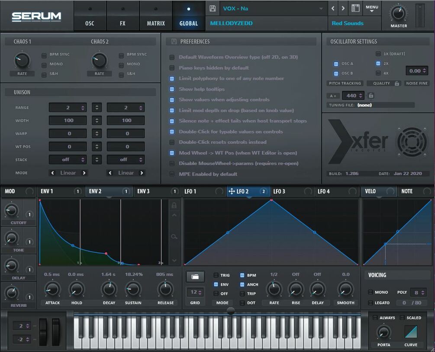Click the Serum logo

pos(36,16)
